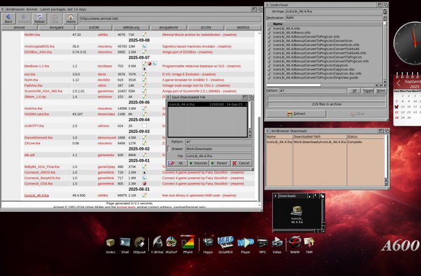Click Extract button in UnArchiver

coord(296,114)
